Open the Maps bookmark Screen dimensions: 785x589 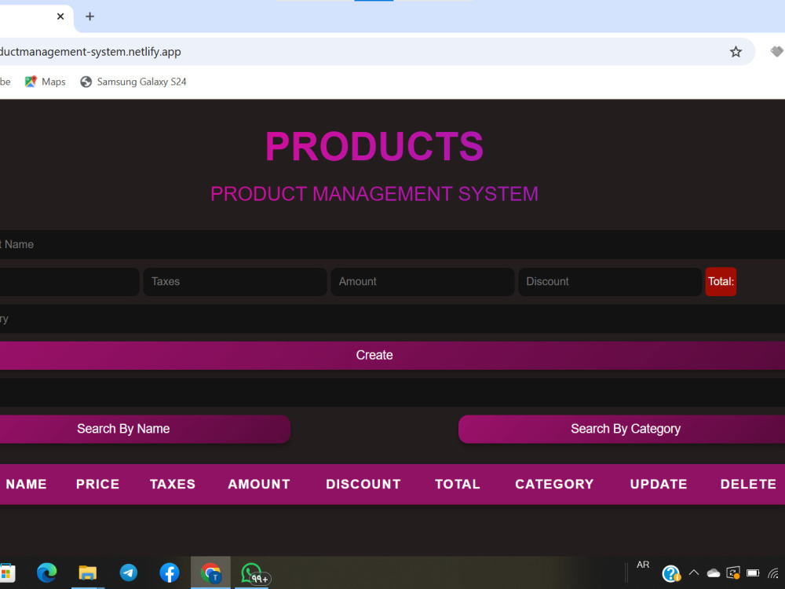point(45,82)
